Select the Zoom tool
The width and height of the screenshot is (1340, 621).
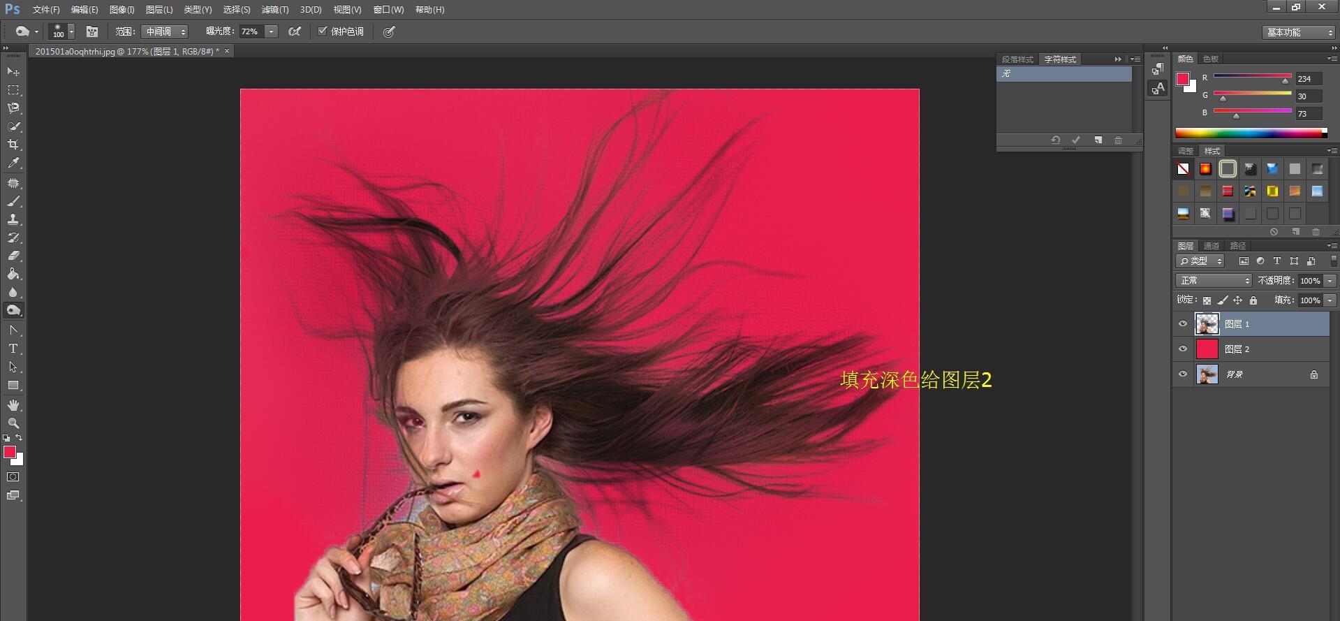pos(13,423)
